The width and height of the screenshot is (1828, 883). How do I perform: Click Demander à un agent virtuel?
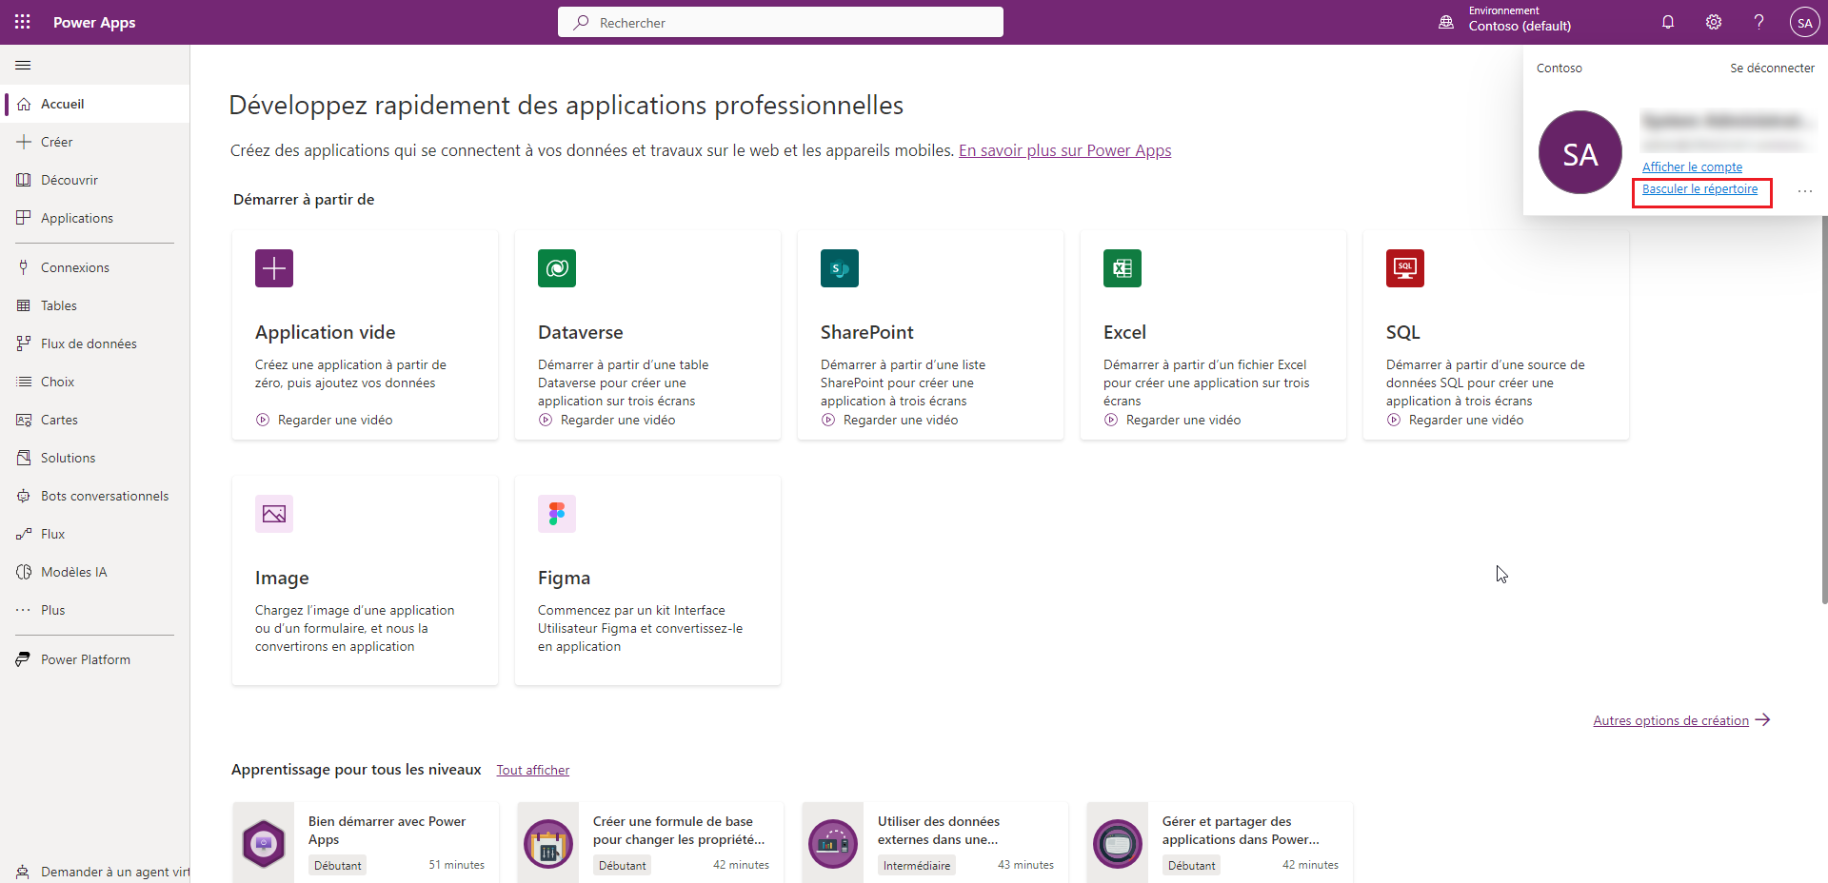click(95, 872)
